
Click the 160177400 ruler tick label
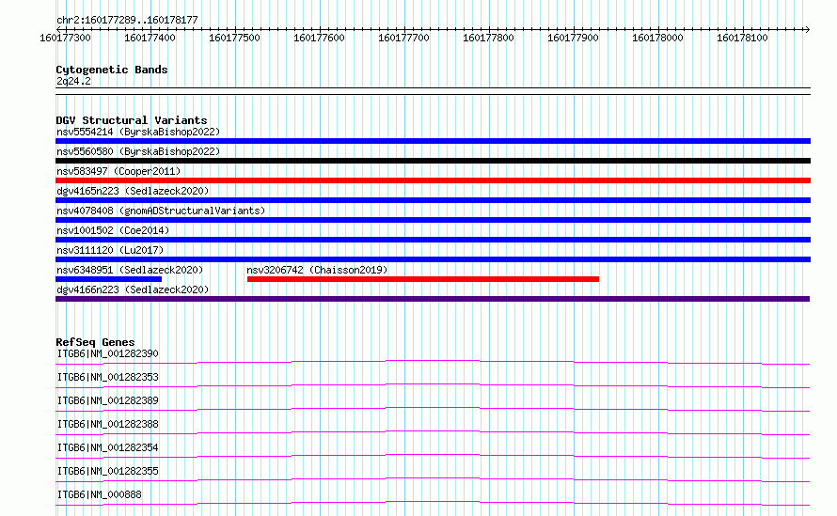coord(150,38)
